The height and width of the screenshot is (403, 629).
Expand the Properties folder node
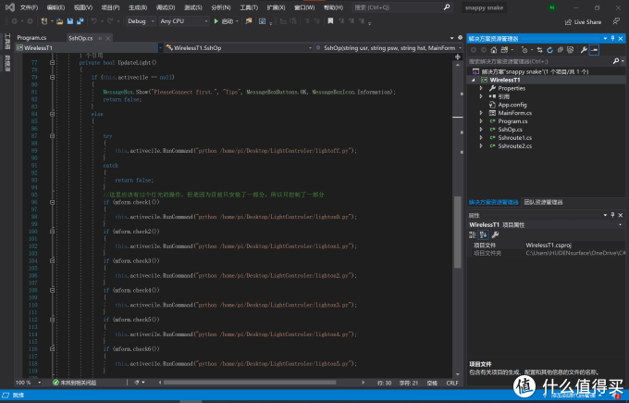(x=481, y=88)
